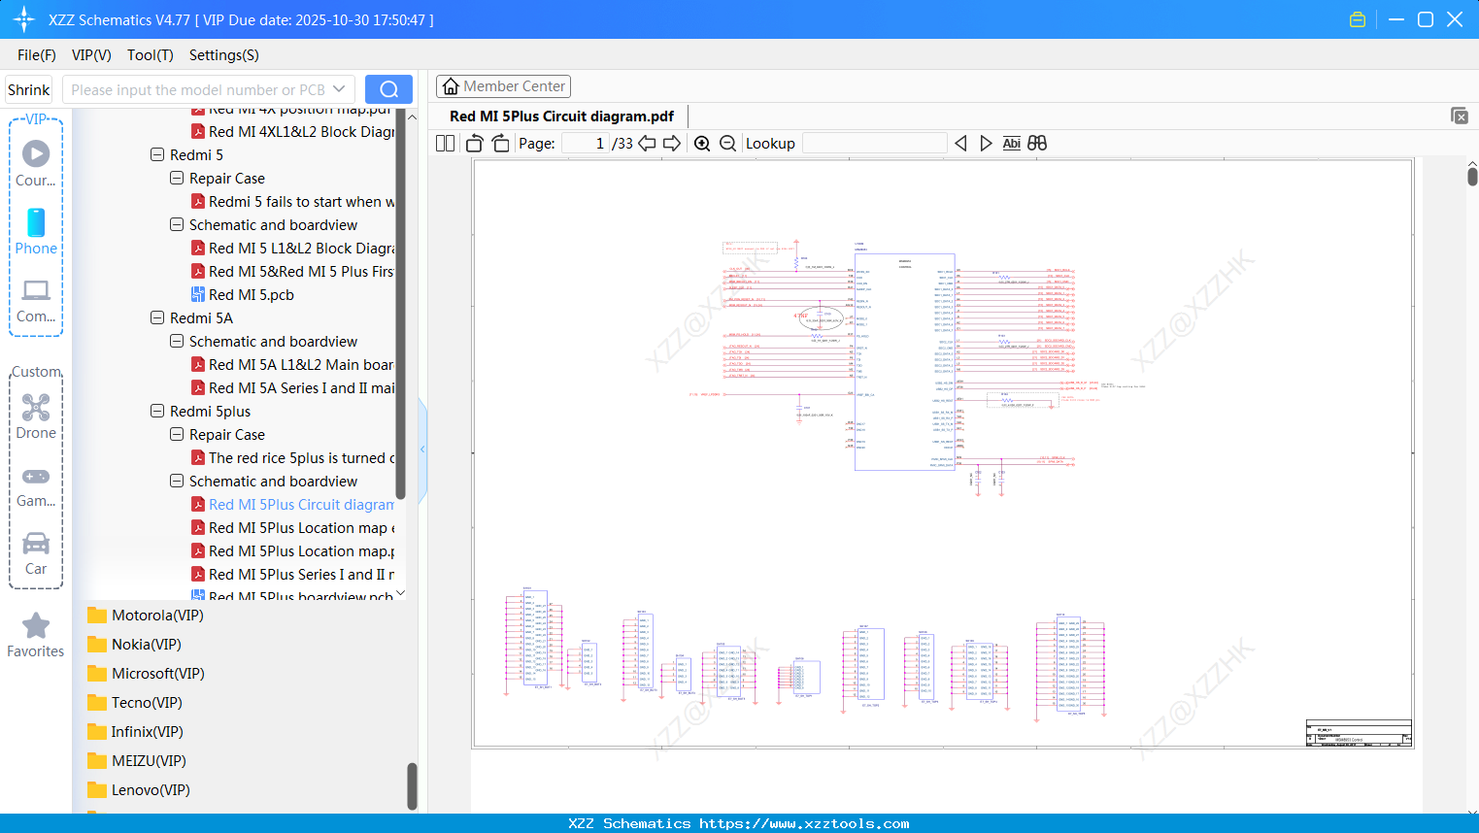Open Red MI 4XL1&L2 Block Diagram file
1479x833 pixels.
292,132
